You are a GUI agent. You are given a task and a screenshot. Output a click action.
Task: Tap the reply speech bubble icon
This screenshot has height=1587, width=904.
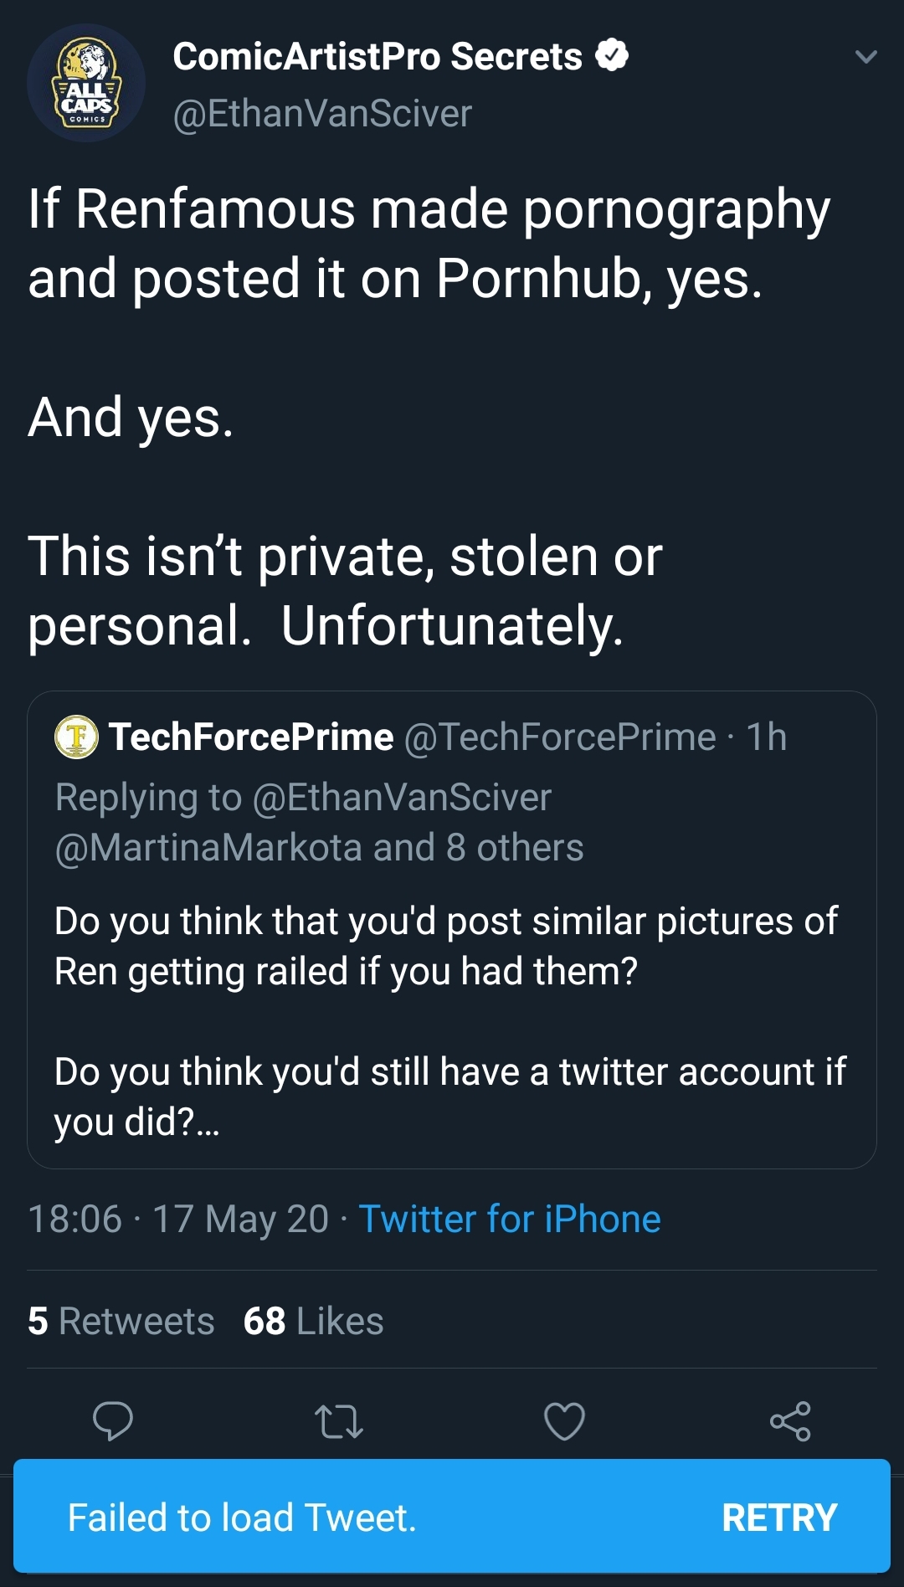click(113, 1420)
